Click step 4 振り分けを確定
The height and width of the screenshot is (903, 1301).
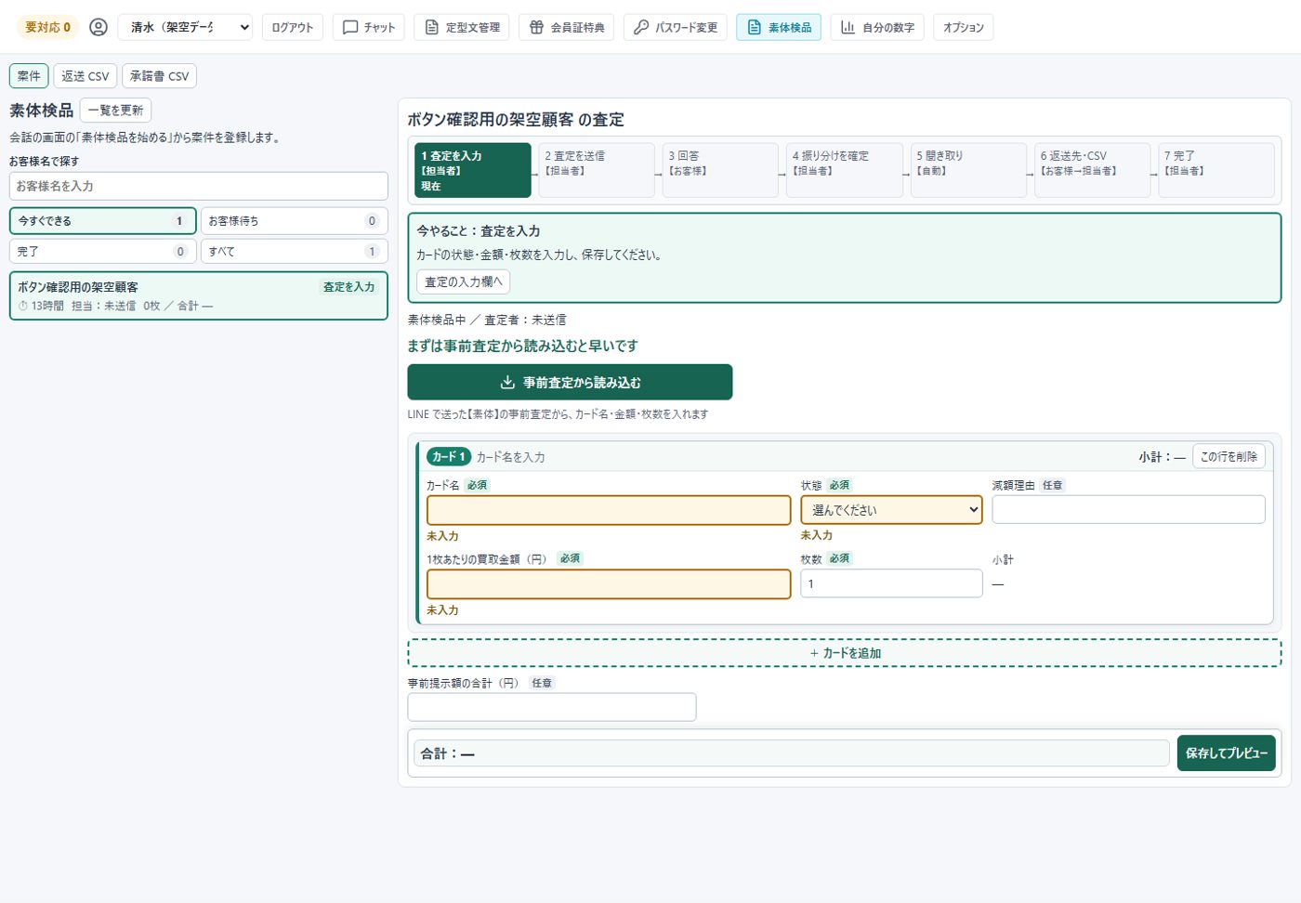(x=845, y=170)
